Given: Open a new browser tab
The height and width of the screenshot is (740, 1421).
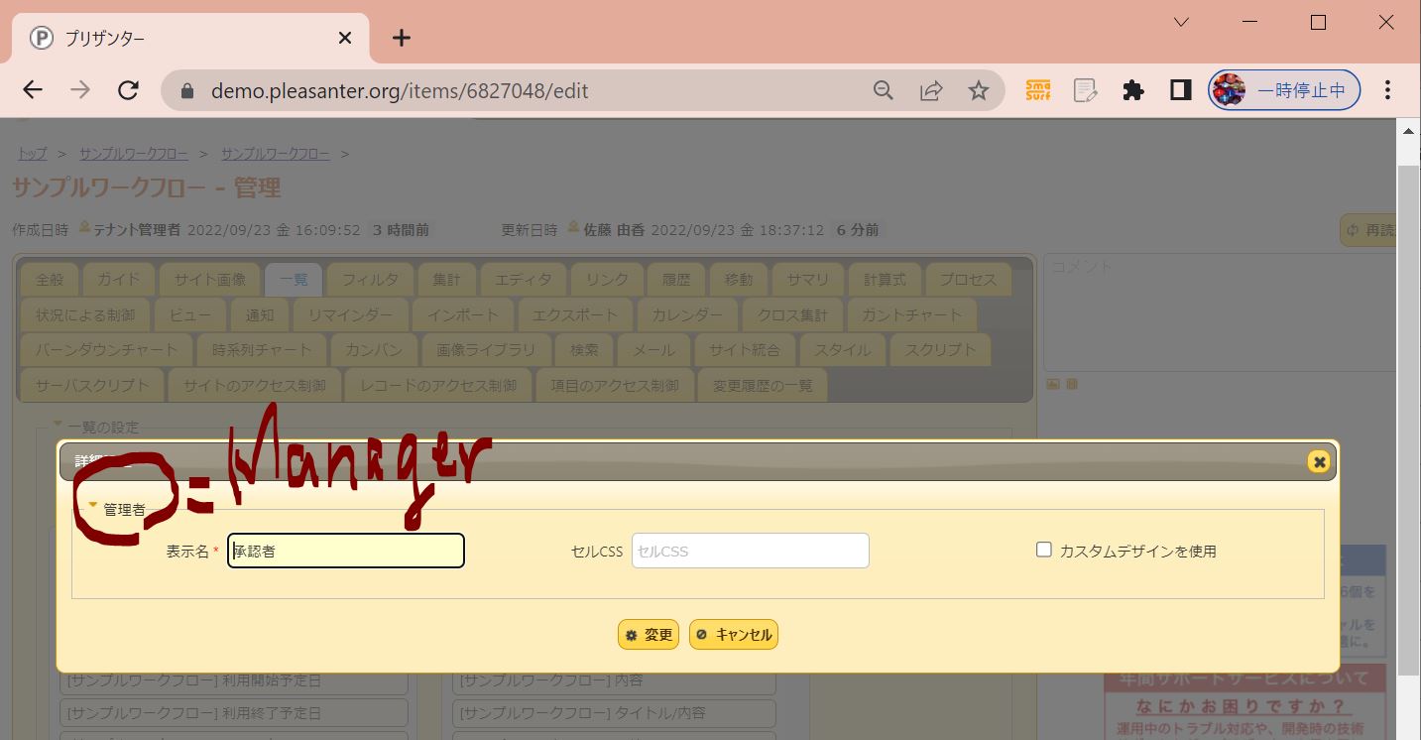Looking at the screenshot, I should (x=401, y=39).
